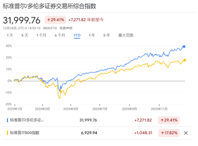The width and height of the screenshot is (198, 146).
Task: Switch the chart to 1年
Action: point(92,35)
